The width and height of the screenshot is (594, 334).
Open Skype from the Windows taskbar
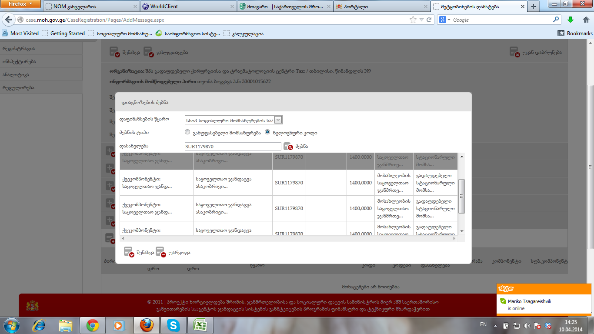coord(174,325)
